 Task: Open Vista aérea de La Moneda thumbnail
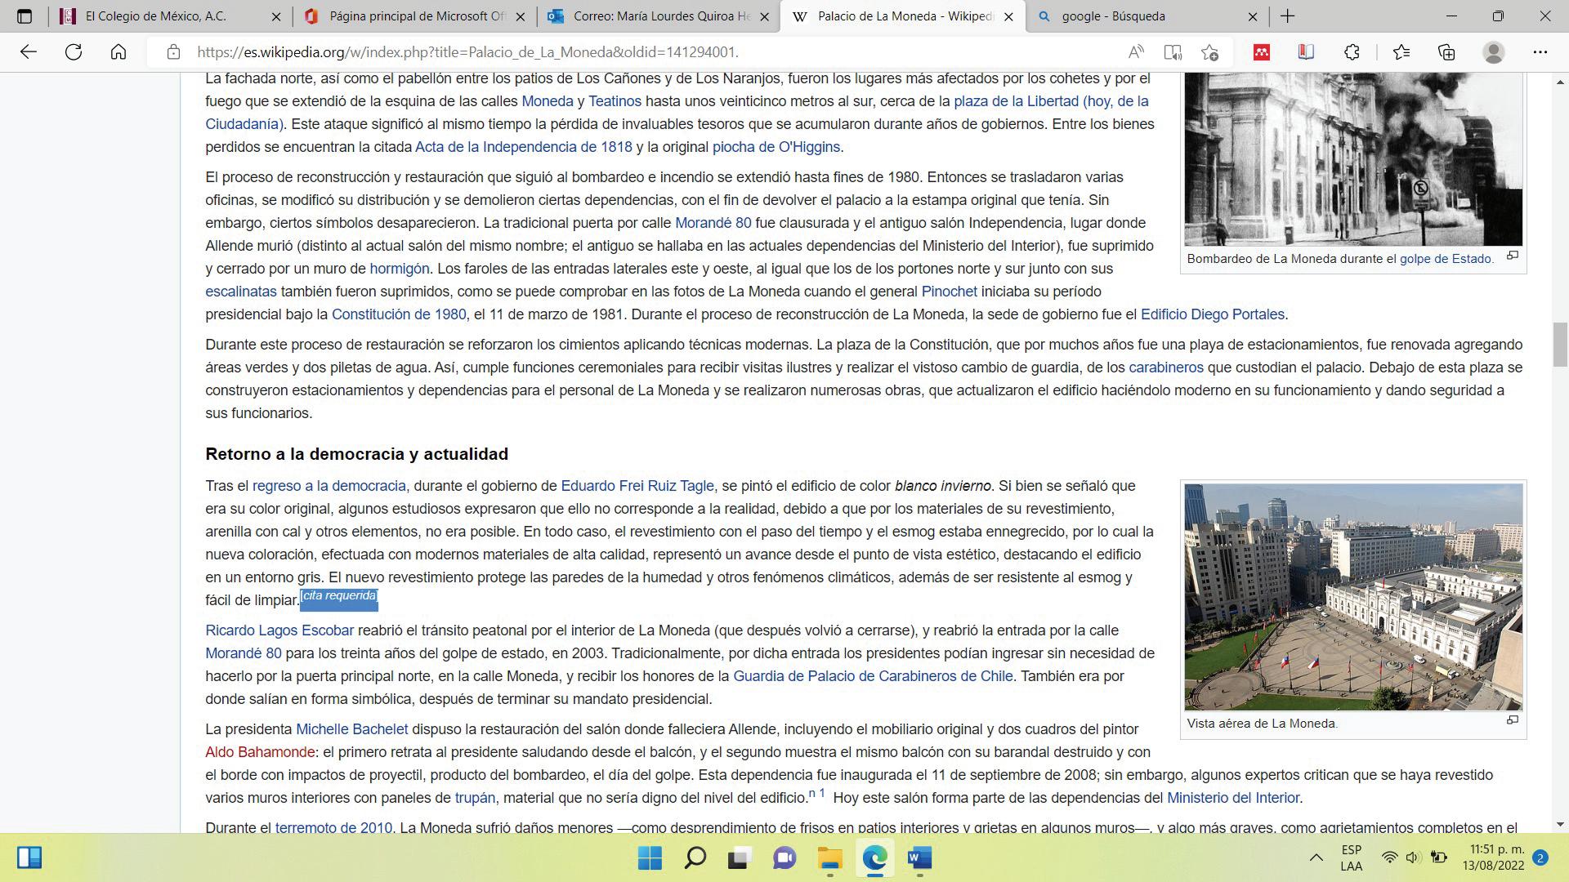tap(1352, 596)
